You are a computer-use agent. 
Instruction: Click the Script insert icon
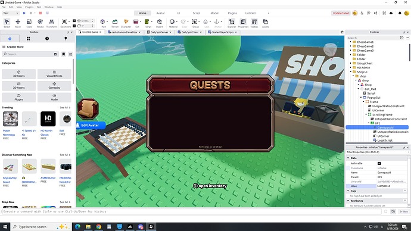click(x=147, y=22)
